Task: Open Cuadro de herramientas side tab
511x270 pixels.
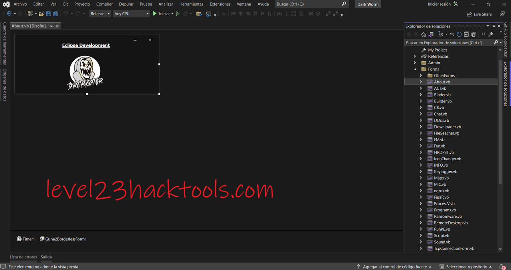Action: click(x=5, y=43)
